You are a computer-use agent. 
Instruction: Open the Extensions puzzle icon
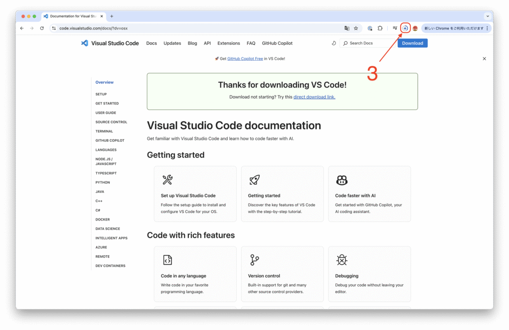point(380,28)
